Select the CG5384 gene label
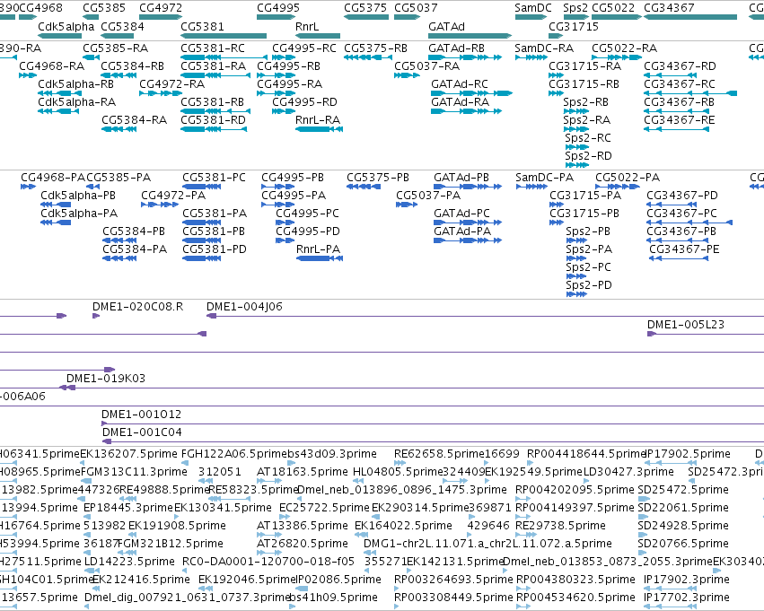Image resolution: width=764 pixels, height=611 pixels. [x=122, y=26]
